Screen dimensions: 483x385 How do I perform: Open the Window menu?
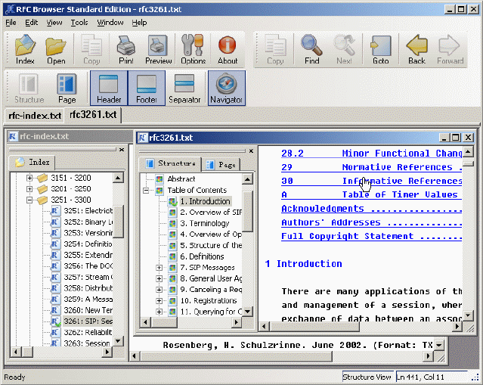pyautogui.click(x=110, y=23)
